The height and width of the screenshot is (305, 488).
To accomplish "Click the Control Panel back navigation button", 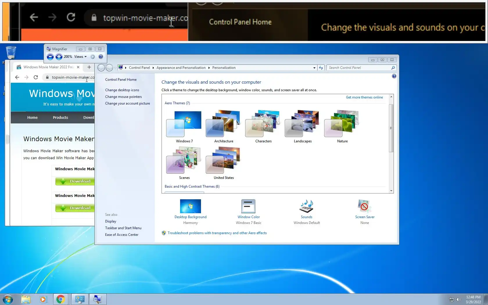I will pyautogui.click(x=101, y=68).
